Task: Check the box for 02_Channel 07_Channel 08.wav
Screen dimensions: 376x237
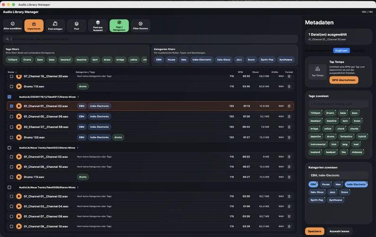Action: pyautogui.click(x=11, y=127)
